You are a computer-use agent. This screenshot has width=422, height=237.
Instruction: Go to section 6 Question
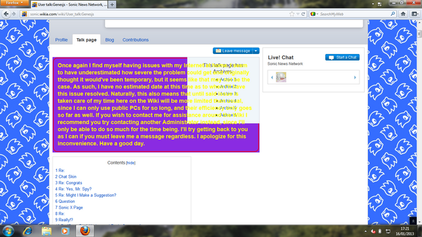65,201
